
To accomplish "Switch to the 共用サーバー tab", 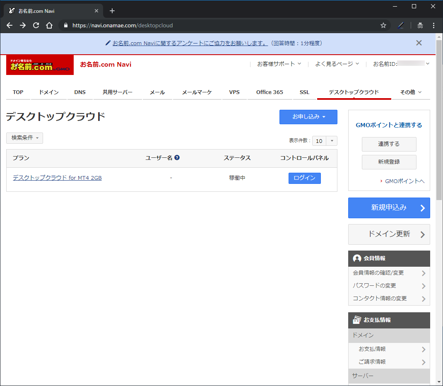I will click(x=118, y=92).
